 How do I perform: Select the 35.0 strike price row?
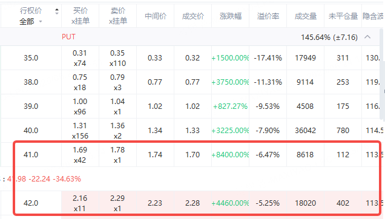coord(190,58)
